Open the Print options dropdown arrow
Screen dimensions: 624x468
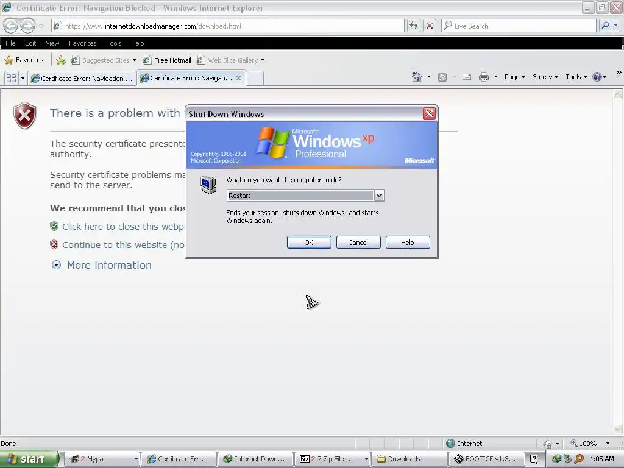(x=495, y=77)
